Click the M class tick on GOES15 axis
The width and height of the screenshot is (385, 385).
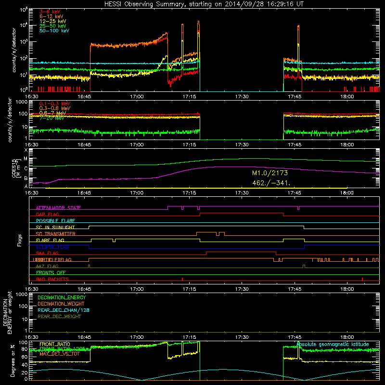26,159
